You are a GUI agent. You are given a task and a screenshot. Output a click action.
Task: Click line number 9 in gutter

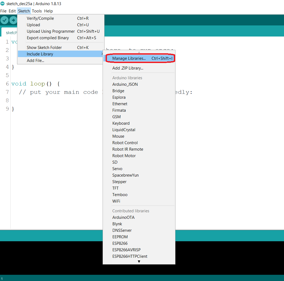(7, 109)
